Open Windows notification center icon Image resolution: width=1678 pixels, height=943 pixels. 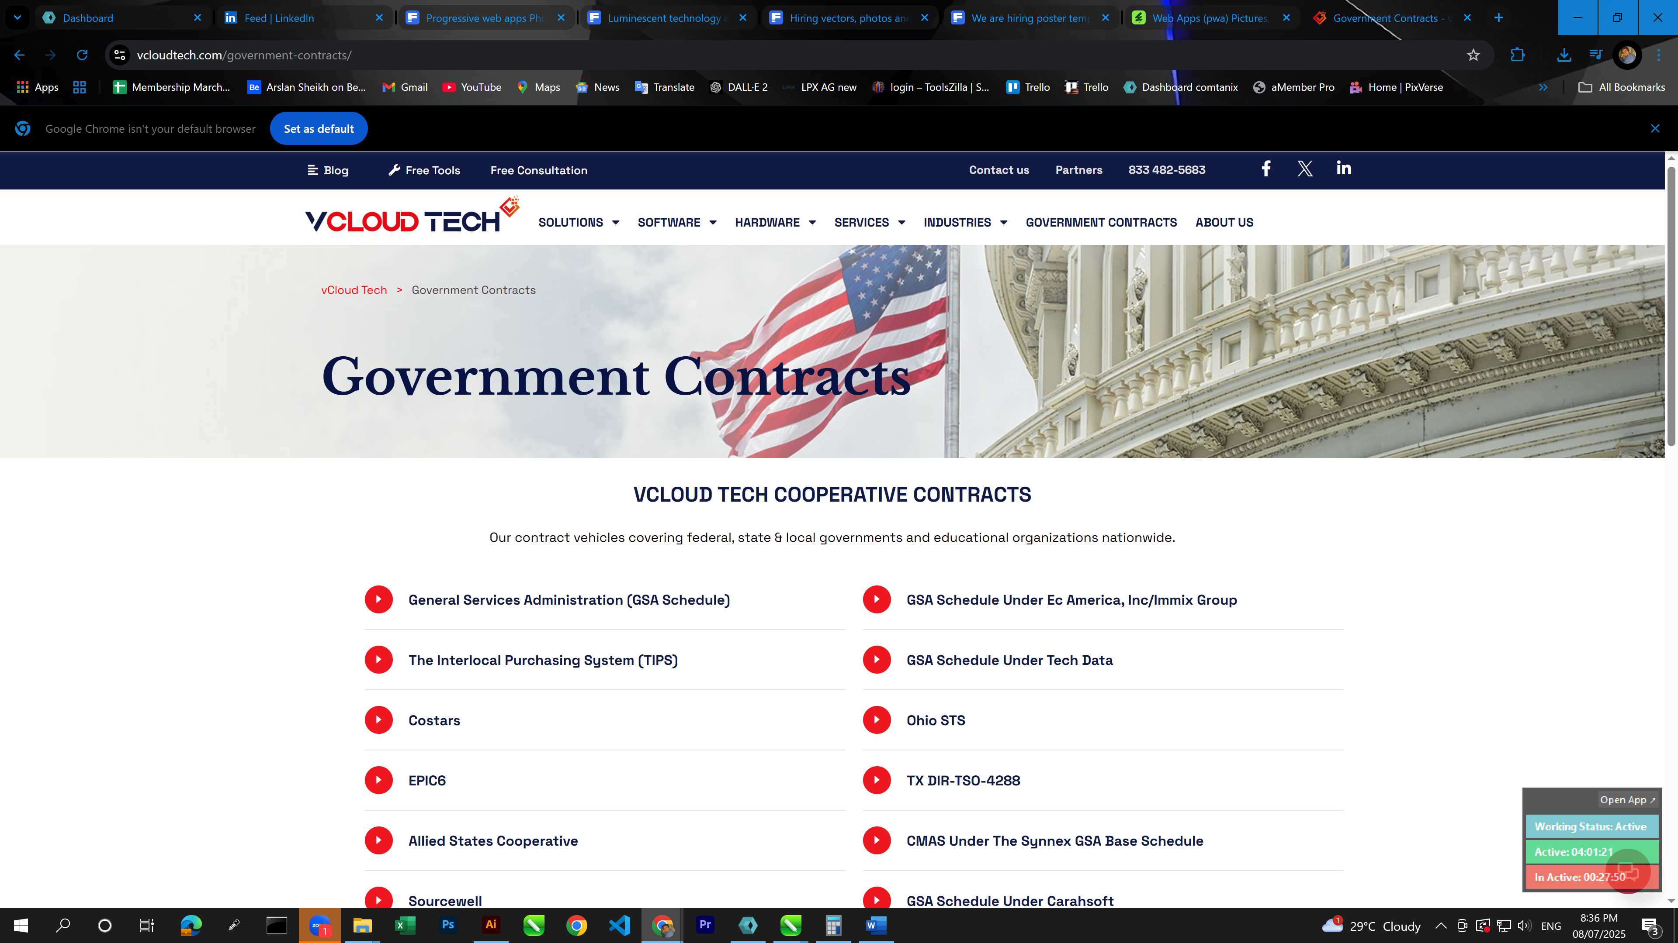point(1649,926)
